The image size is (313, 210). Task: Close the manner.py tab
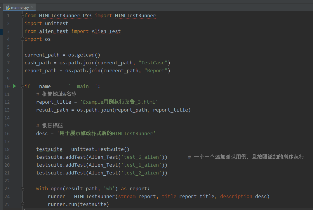click(x=32, y=7)
